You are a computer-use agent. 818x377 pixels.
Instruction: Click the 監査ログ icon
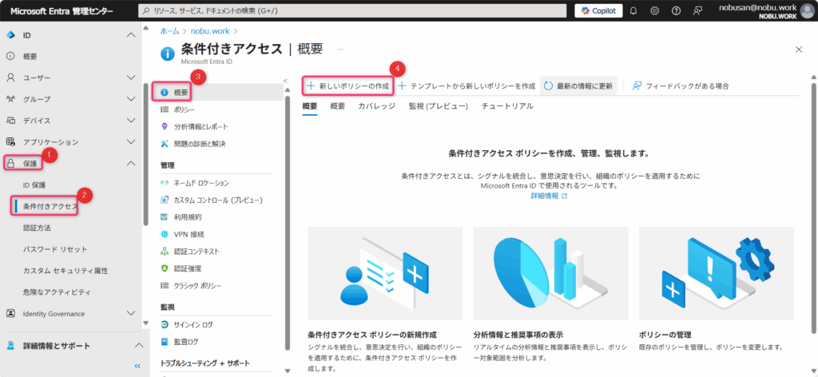point(165,342)
